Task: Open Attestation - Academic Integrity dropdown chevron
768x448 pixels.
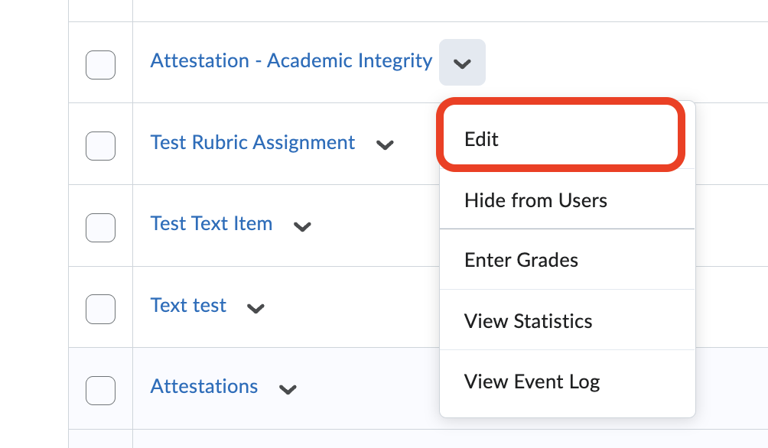Action: tap(462, 63)
